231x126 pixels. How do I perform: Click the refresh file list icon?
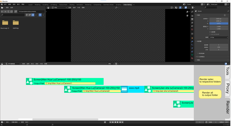coord(11,11)
